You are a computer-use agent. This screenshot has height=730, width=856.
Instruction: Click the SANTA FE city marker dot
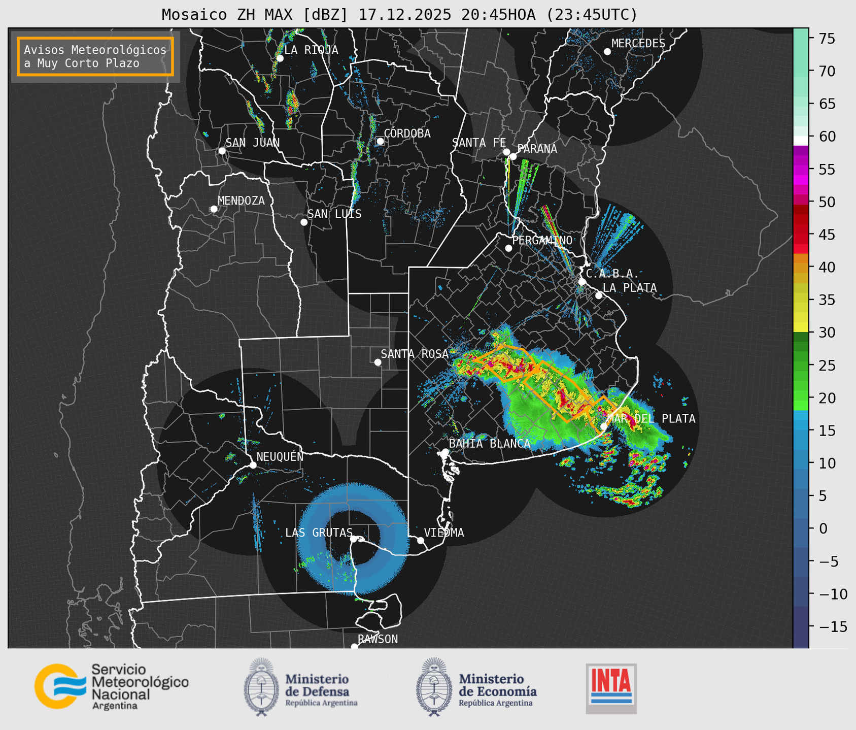[506, 152]
